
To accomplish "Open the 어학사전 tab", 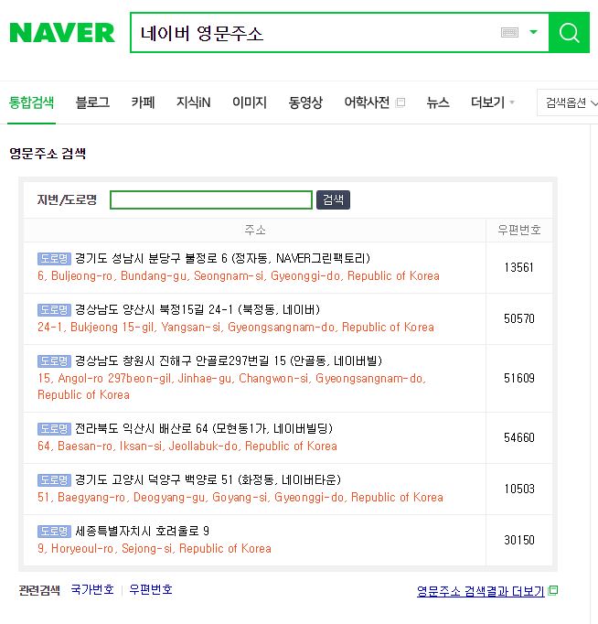I will 367,102.
